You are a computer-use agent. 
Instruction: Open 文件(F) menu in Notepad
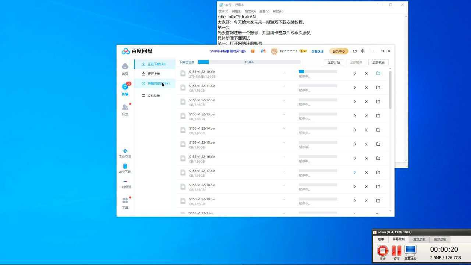point(223,11)
